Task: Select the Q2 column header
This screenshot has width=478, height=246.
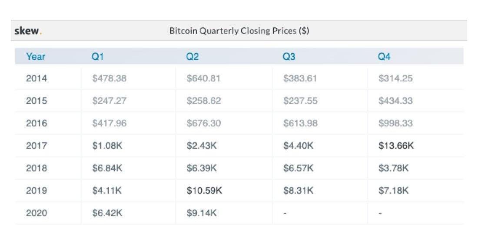Action: [193, 56]
